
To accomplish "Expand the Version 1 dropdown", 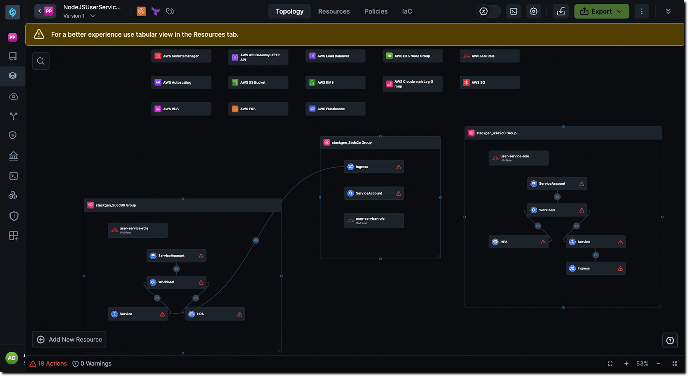I will pos(79,16).
